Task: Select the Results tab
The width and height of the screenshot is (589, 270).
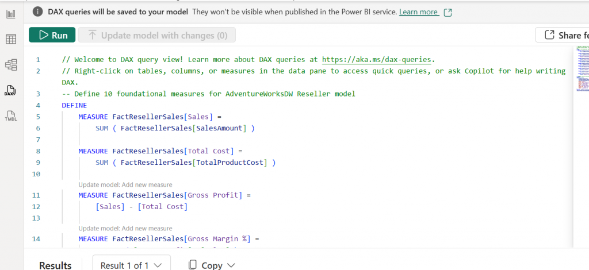Action: 55,265
